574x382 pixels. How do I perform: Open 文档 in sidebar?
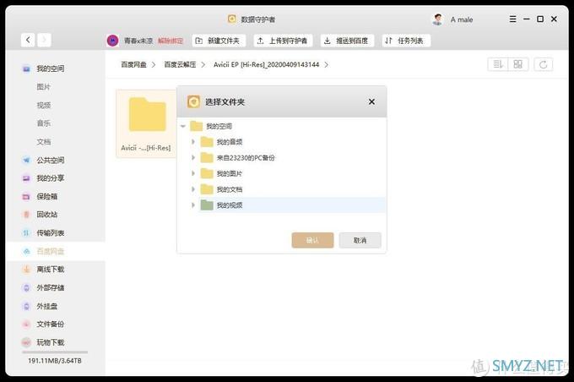pyautogui.click(x=44, y=141)
